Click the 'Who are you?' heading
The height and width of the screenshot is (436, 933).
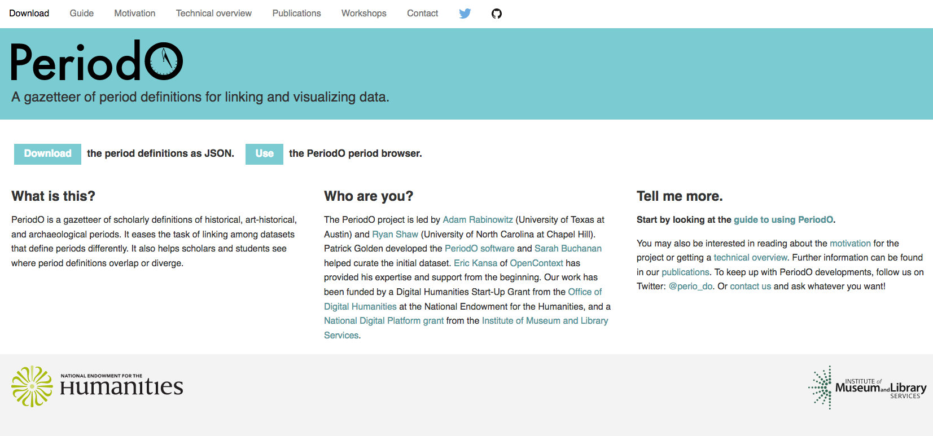(369, 196)
